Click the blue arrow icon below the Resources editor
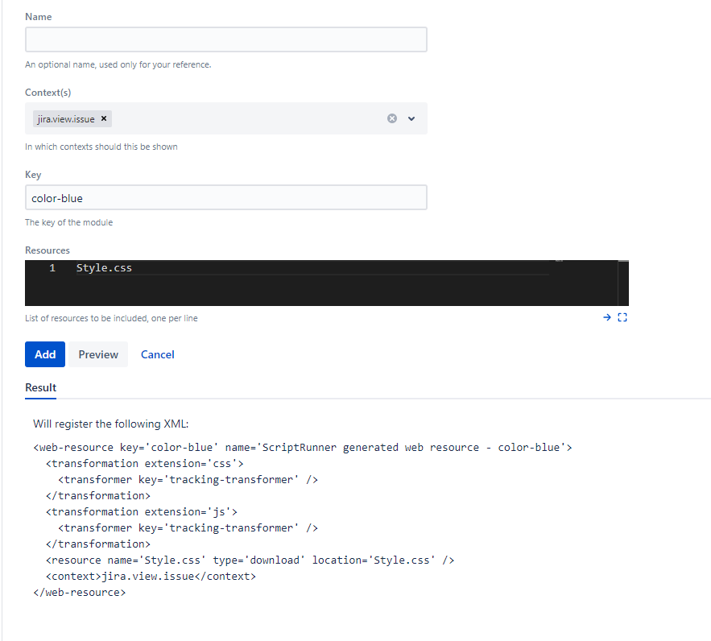711x641 pixels. [606, 317]
